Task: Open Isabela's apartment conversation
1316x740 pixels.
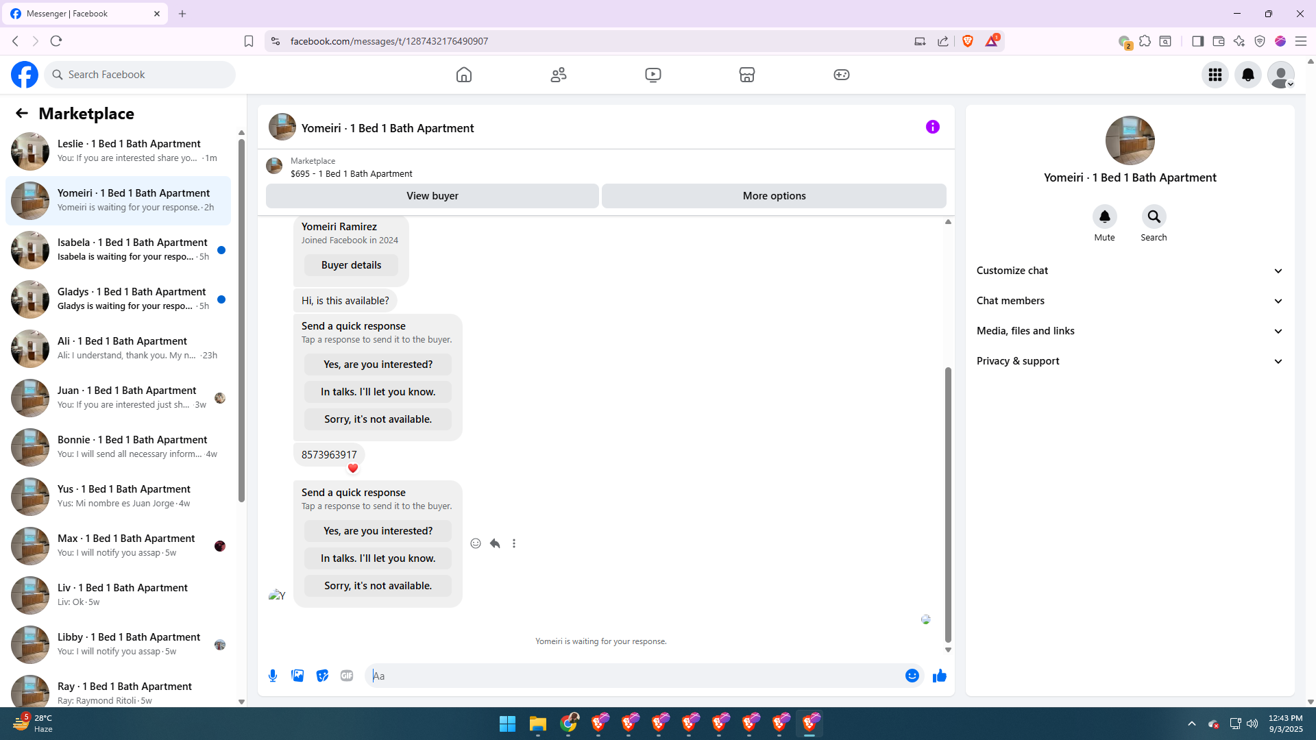Action: click(119, 250)
